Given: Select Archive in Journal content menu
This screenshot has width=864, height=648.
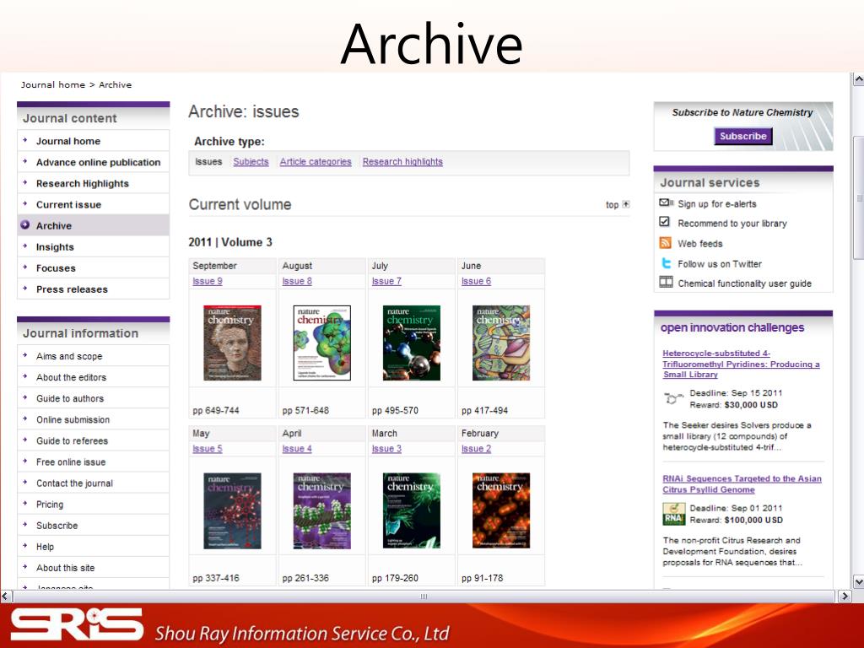Looking at the screenshot, I should pyautogui.click(x=94, y=225).
